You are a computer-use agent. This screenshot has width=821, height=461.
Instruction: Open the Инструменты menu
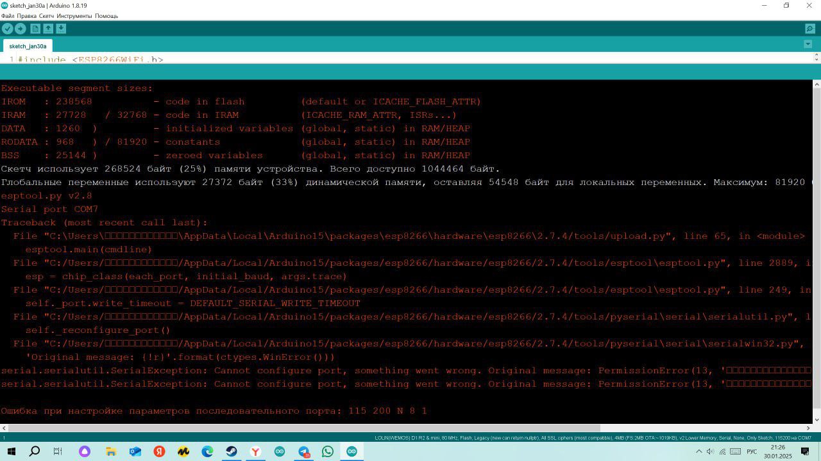pos(74,15)
